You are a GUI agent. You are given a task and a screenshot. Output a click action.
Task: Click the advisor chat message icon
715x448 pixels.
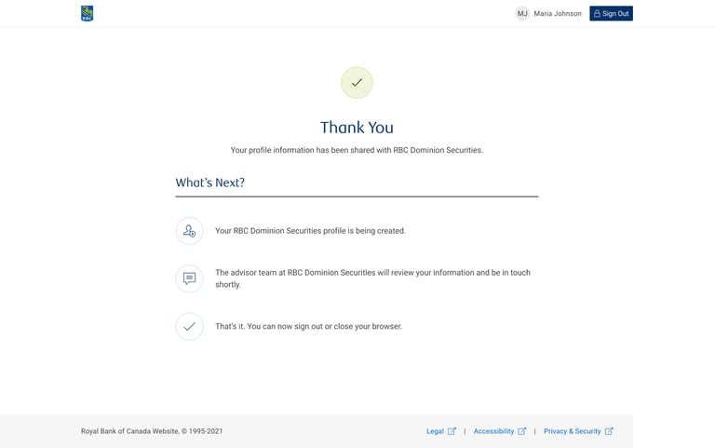189,278
